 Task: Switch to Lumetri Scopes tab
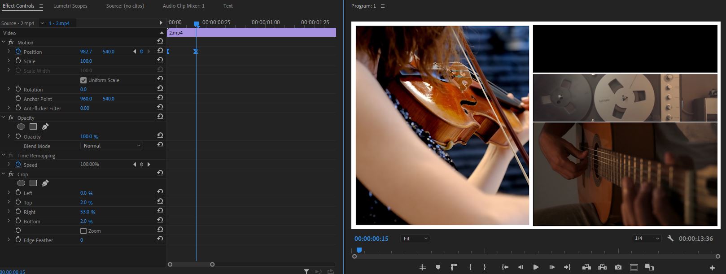(70, 6)
